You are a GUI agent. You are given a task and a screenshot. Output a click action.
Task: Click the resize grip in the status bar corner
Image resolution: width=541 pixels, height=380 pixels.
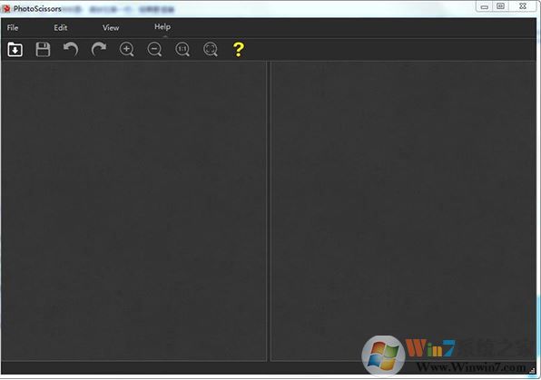coord(532,371)
